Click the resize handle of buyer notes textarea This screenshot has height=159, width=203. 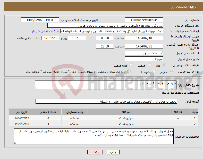pyautogui.click(x=15, y=143)
